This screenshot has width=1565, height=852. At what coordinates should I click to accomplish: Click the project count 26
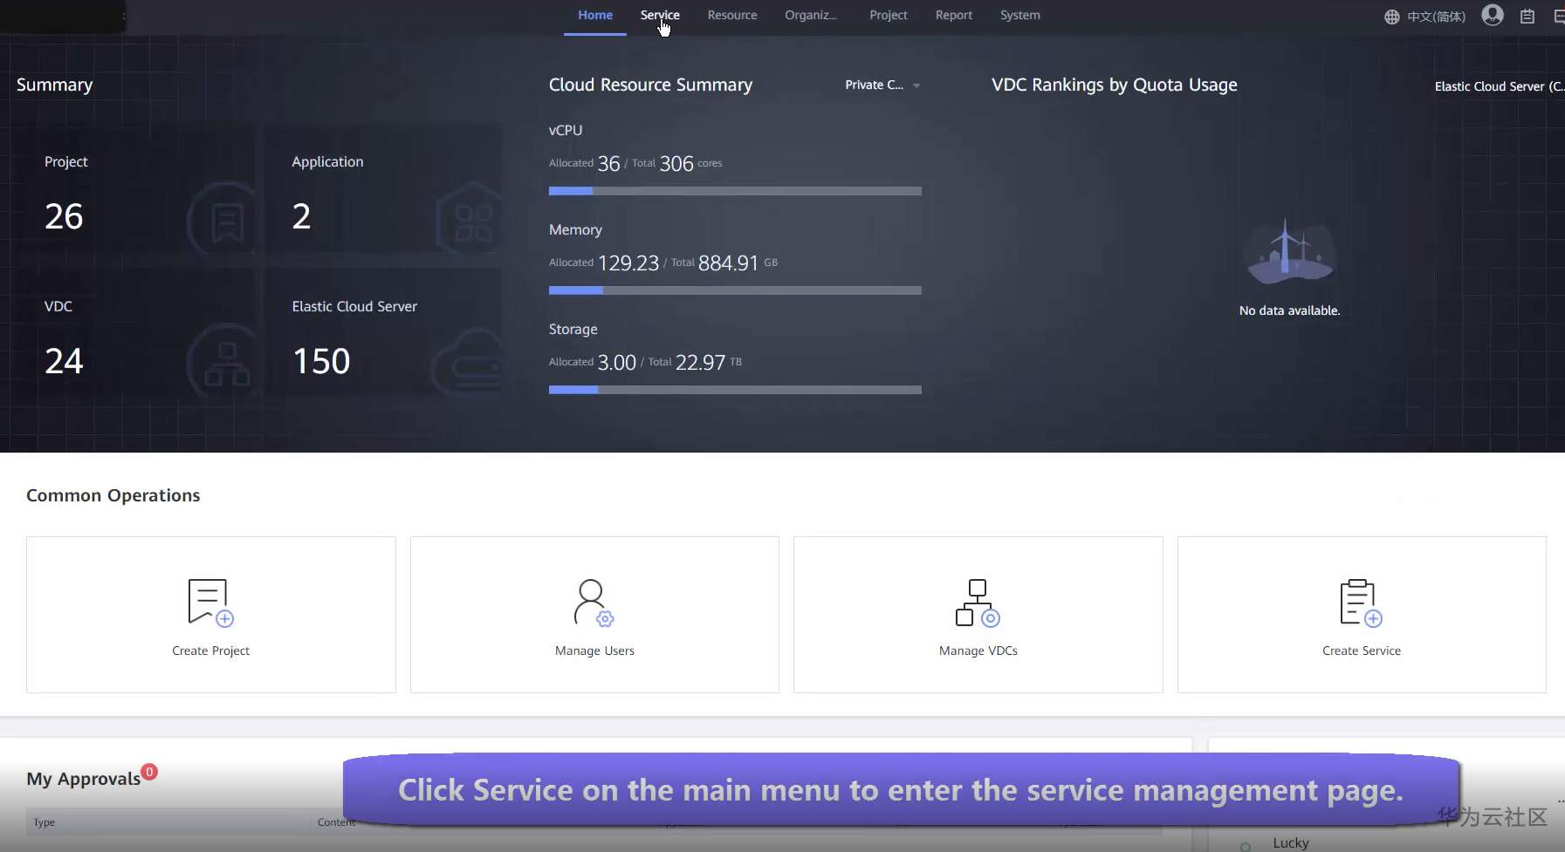[x=64, y=216]
